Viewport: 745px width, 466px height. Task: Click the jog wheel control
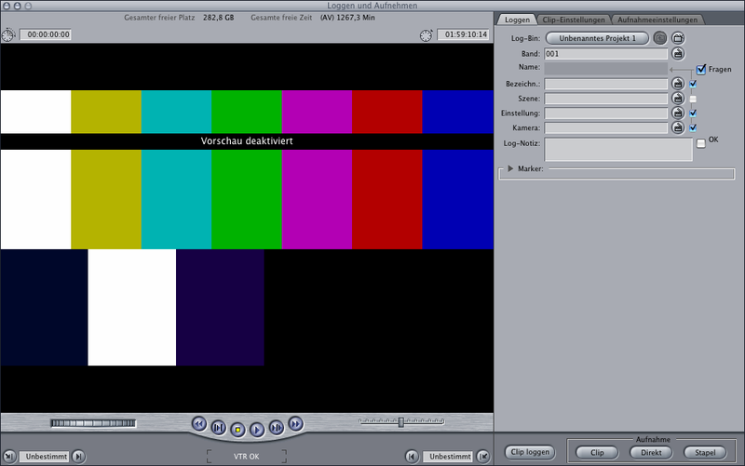[x=93, y=423]
